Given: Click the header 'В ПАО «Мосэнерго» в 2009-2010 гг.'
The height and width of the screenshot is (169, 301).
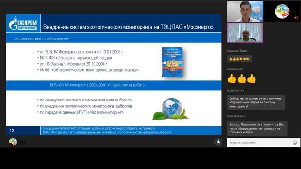Looking at the screenshot, I should (97, 85).
